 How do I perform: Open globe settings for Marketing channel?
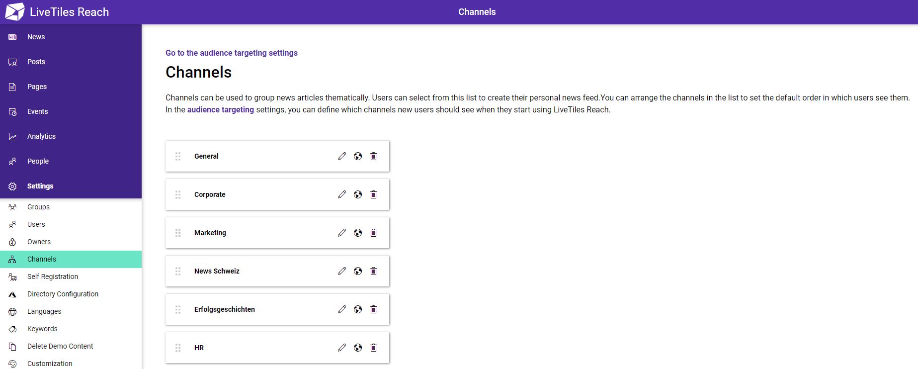358,233
